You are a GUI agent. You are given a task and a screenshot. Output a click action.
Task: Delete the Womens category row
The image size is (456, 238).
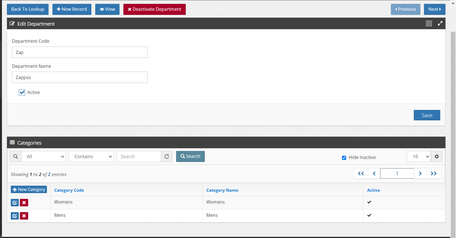coord(24,203)
